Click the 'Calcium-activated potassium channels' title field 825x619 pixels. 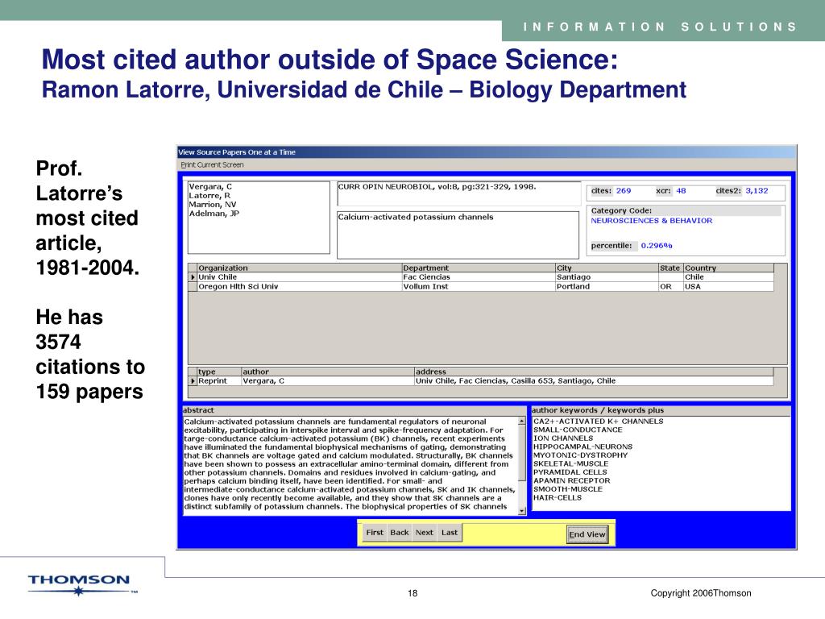(x=458, y=235)
